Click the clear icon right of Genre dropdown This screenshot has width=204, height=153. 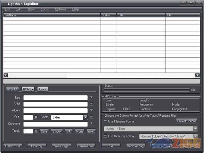(x=91, y=117)
